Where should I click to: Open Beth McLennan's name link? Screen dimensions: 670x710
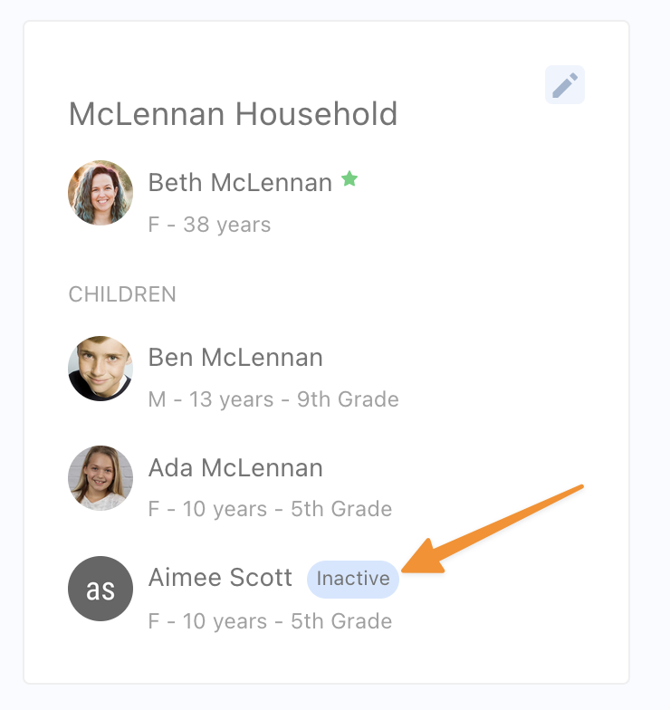pyautogui.click(x=240, y=183)
